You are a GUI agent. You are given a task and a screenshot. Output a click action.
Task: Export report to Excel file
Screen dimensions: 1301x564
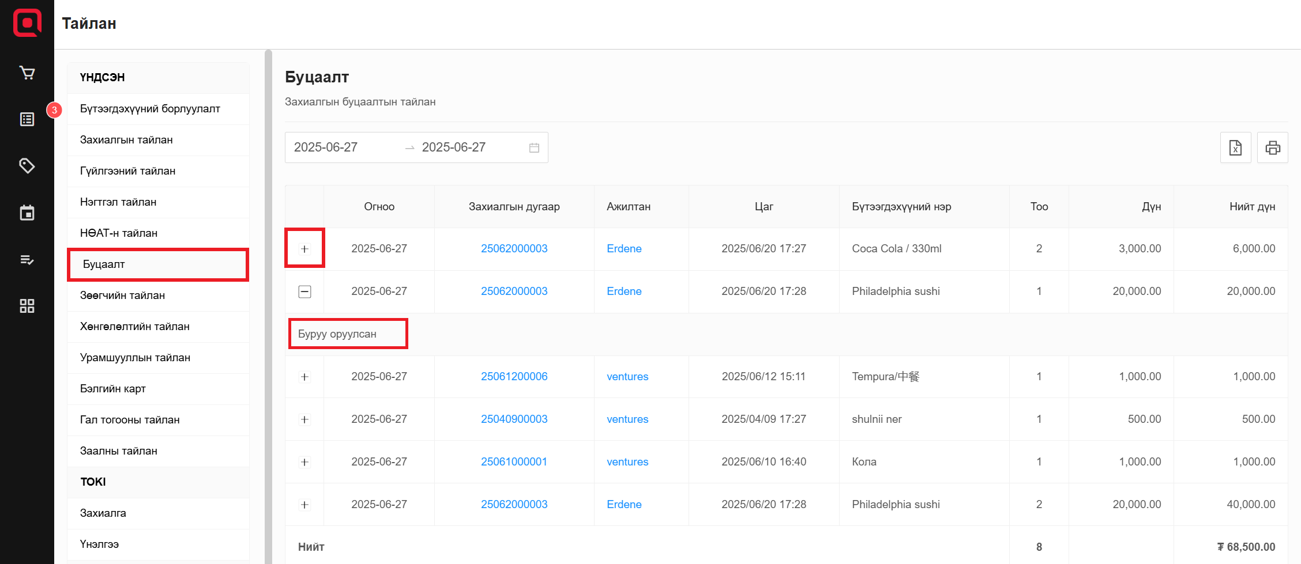coord(1235,148)
